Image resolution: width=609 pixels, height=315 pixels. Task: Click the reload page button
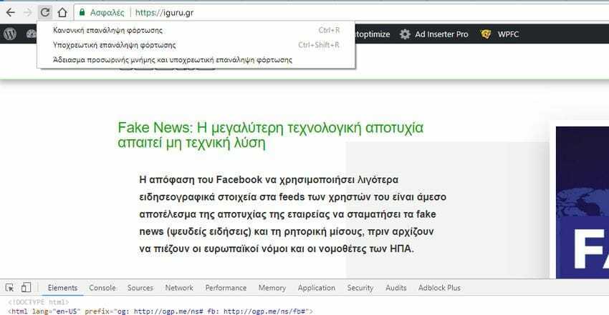pyautogui.click(x=44, y=12)
